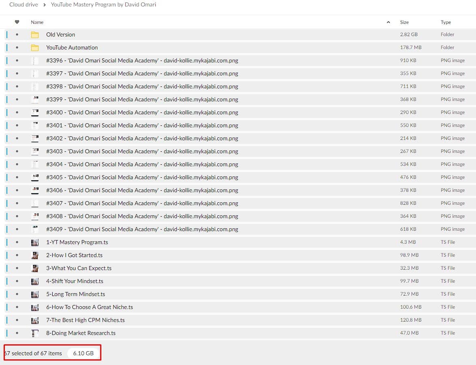Click the YouTube Automation folder icon

(35, 47)
